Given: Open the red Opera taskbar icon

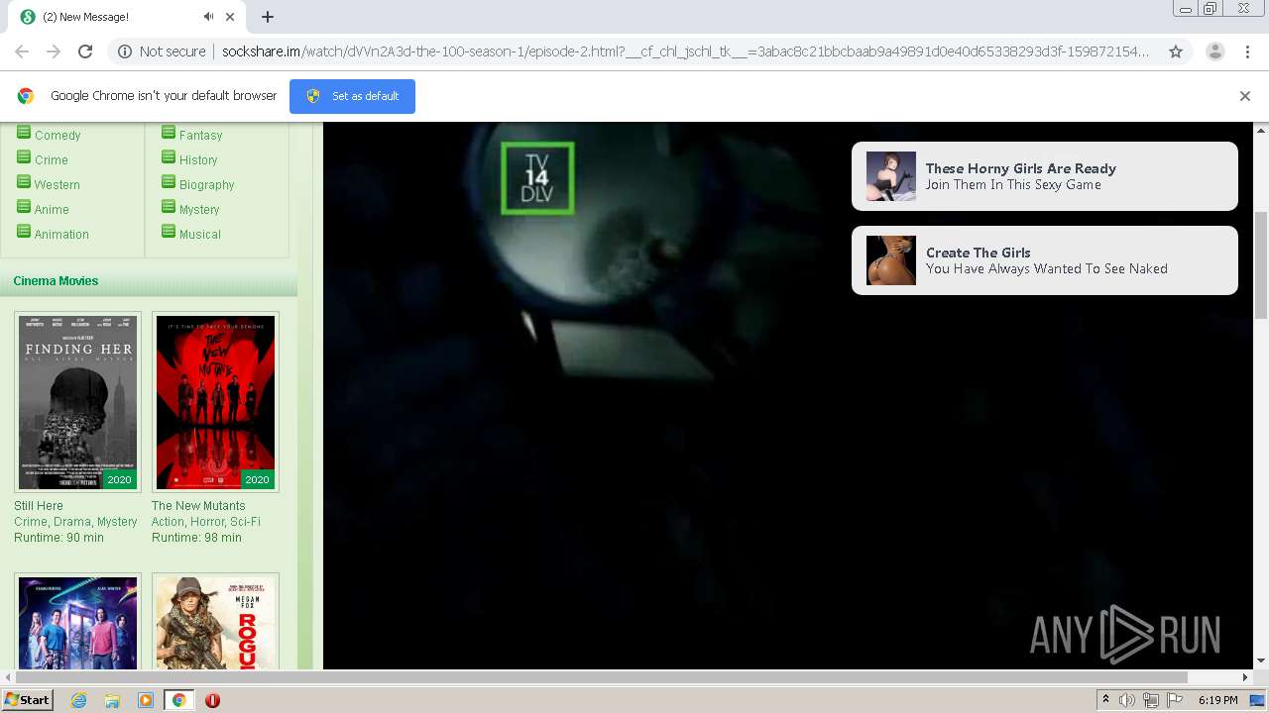Looking at the screenshot, I should (x=212, y=700).
